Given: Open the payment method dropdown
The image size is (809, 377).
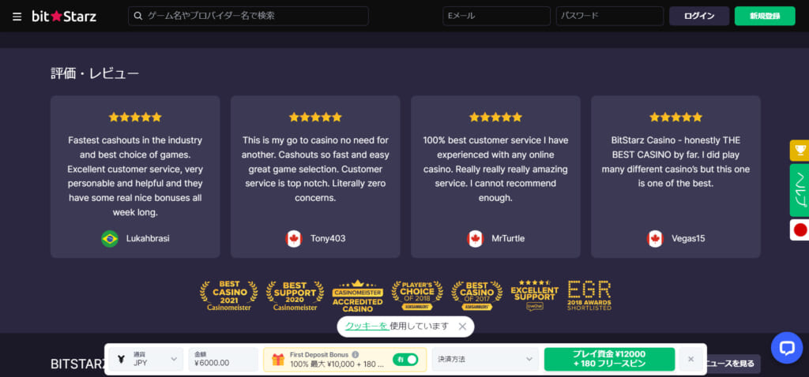Looking at the screenshot, I should [484, 360].
